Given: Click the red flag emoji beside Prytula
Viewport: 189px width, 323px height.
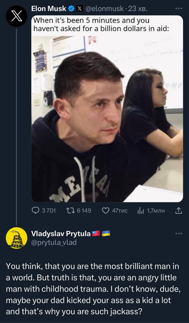Looking at the screenshot, I should tap(96, 233).
